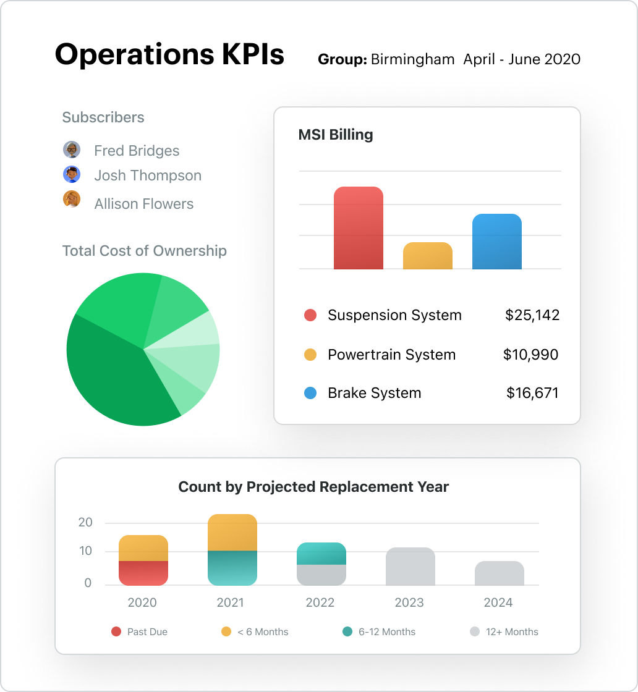Click the yellow Powertrain System legend dot

310,355
